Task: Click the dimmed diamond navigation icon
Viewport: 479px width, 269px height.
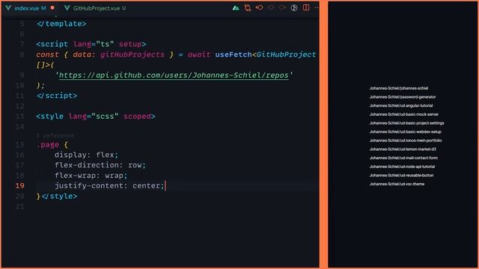Action: [x=271, y=7]
